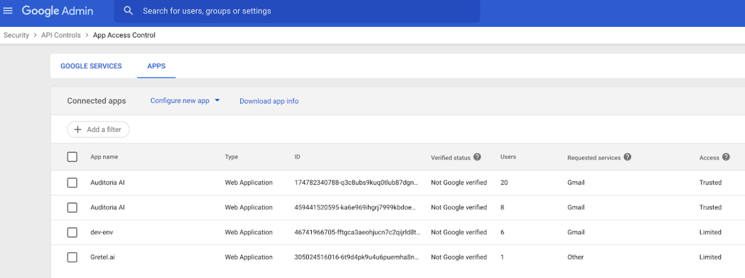745x278 pixels.
Task: Select the Gretel.ai row checkbox
Action: [72, 257]
